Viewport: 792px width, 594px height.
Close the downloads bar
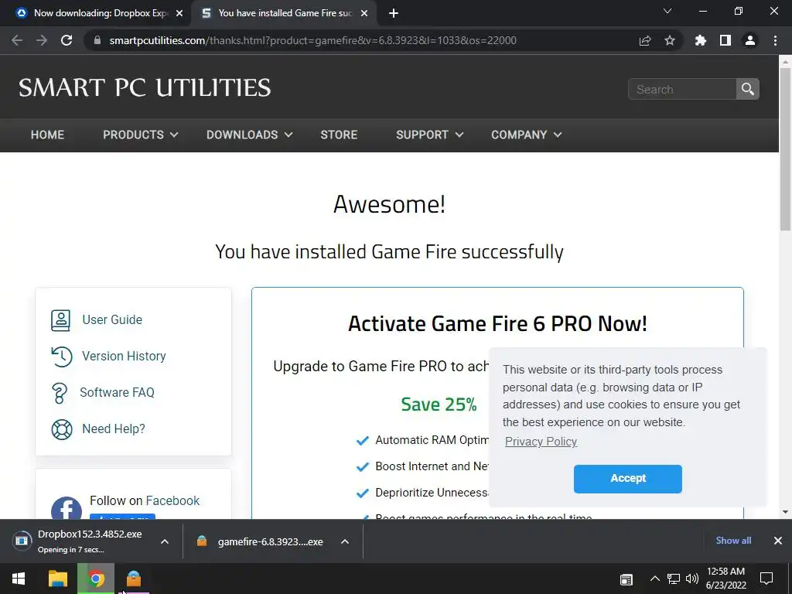778,541
